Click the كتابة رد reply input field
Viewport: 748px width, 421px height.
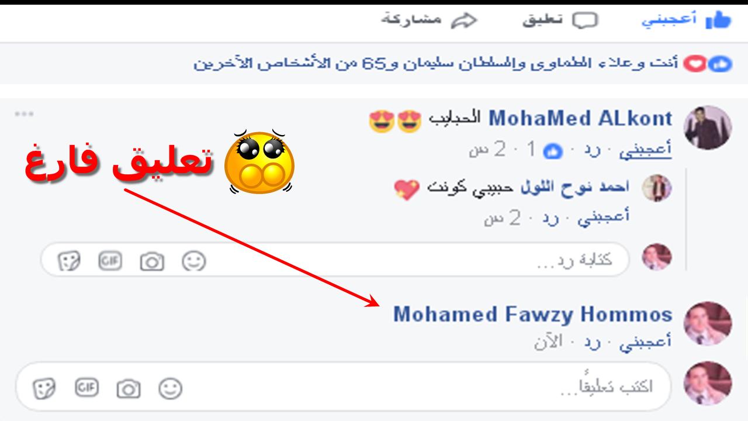tap(335, 260)
